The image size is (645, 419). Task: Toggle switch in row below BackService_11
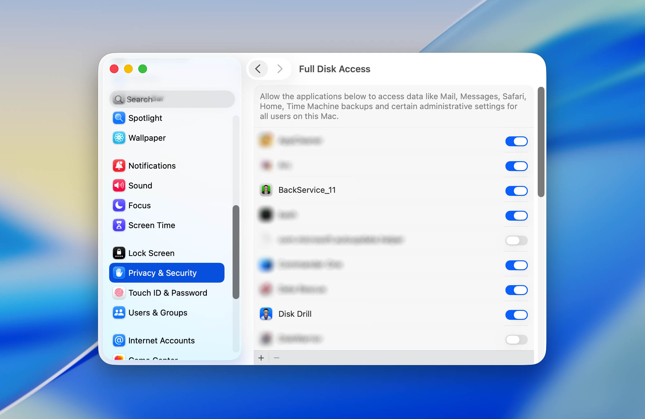pyautogui.click(x=516, y=216)
